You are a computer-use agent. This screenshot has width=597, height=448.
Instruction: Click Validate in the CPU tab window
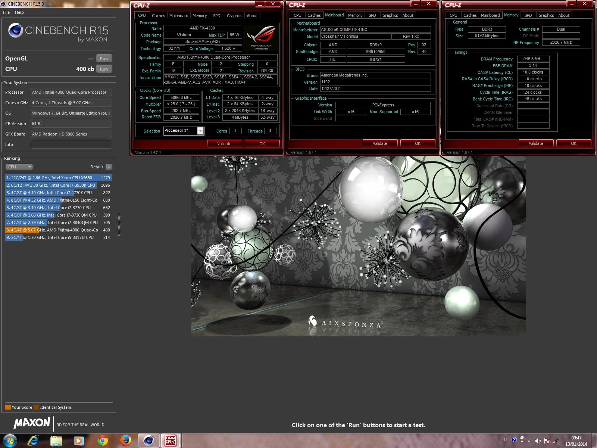tap(224, 144)
